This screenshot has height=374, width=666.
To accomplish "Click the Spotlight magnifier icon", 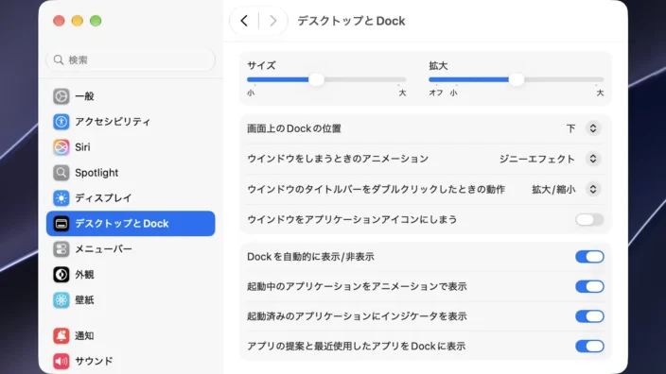I will point(61,173).
